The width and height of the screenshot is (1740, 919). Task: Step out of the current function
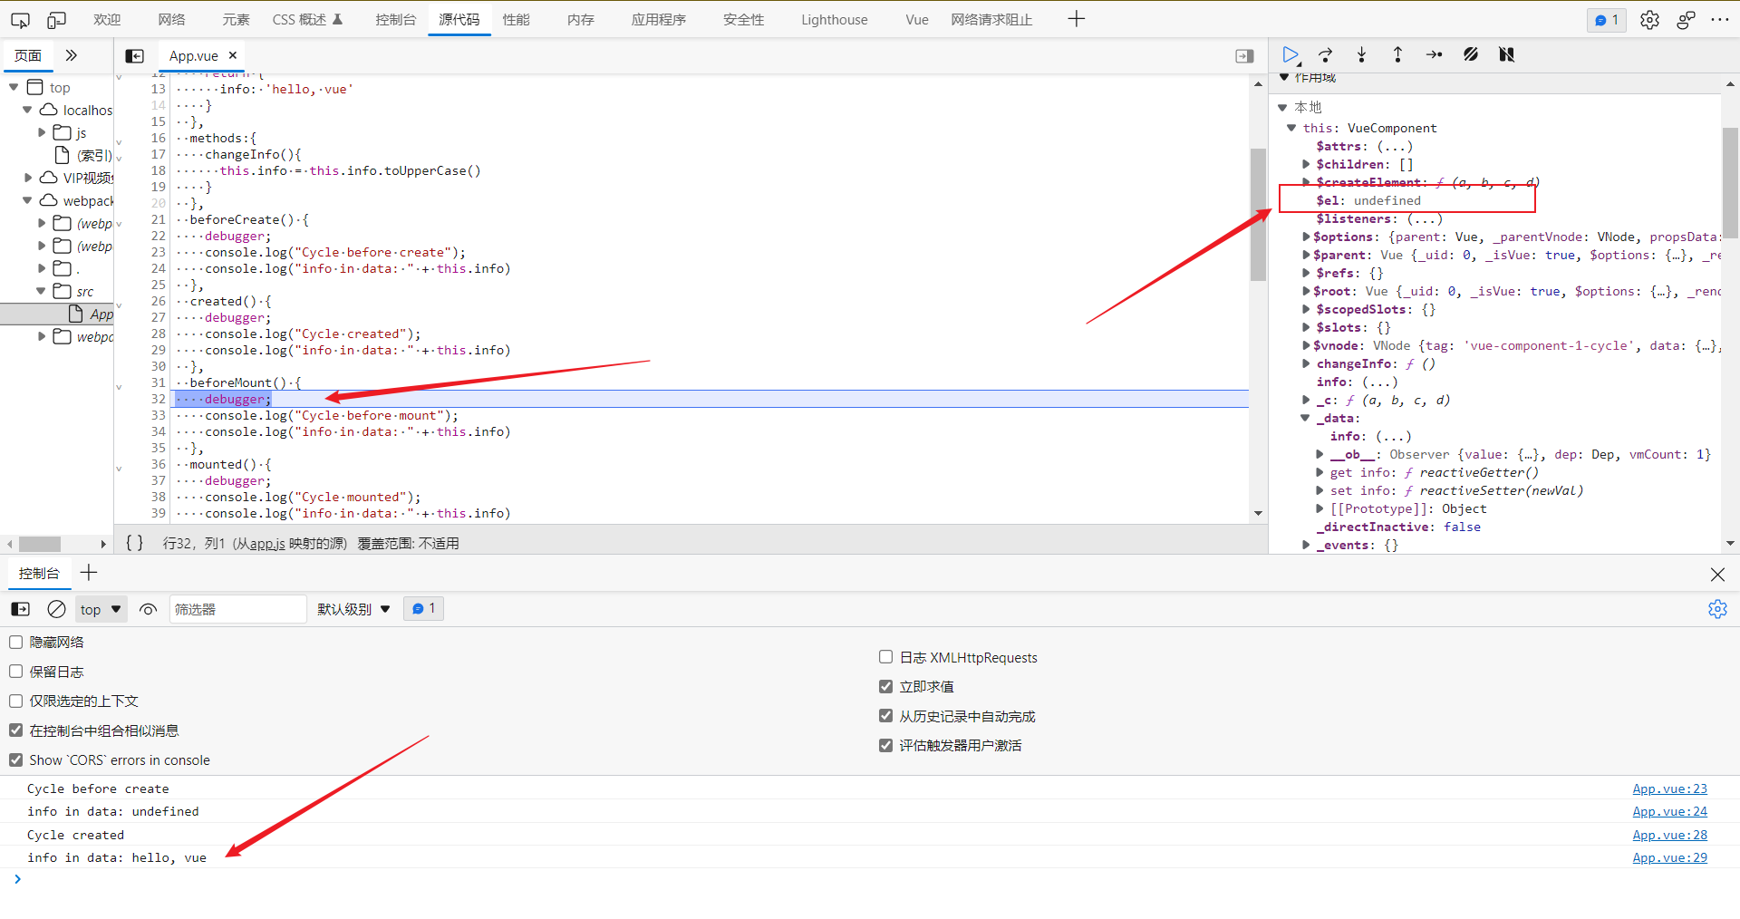pos(1397,54)
